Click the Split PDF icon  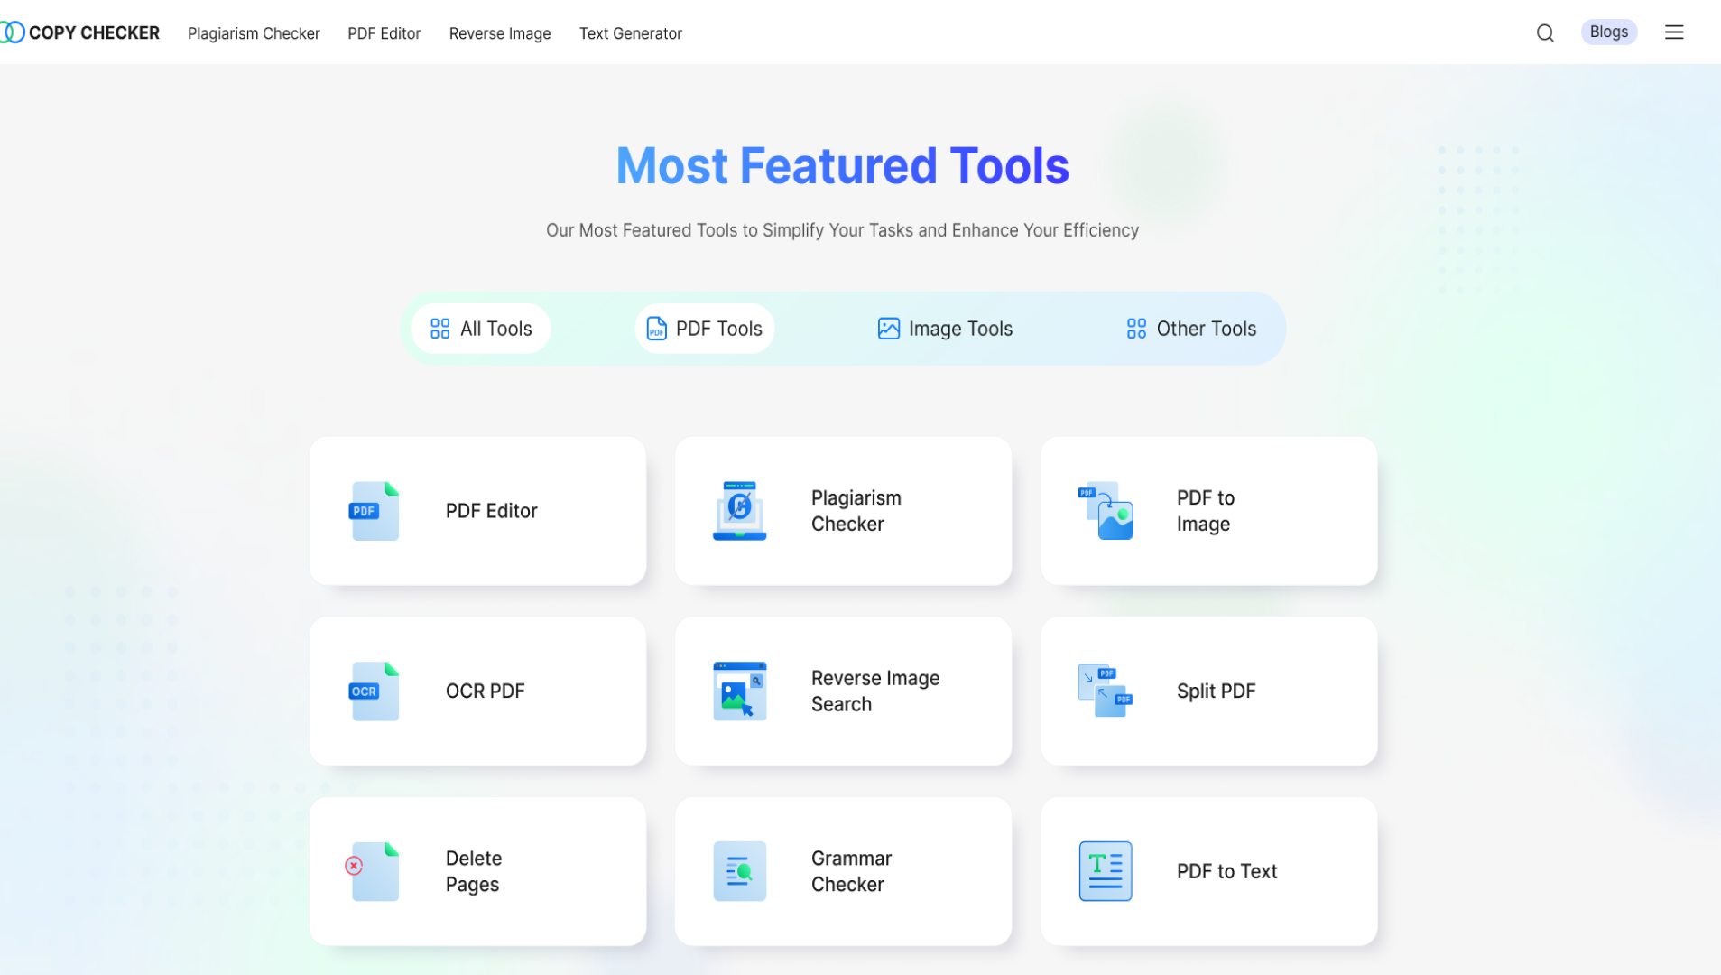click(1105, 692)
